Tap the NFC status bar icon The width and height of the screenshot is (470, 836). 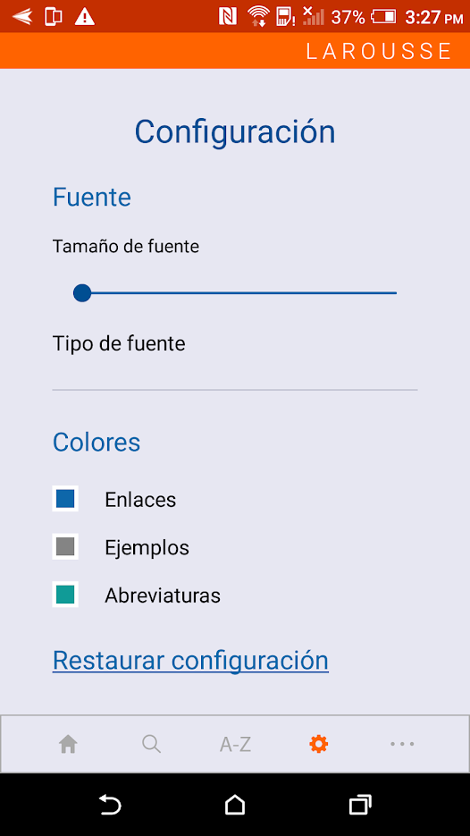point(228,17)
